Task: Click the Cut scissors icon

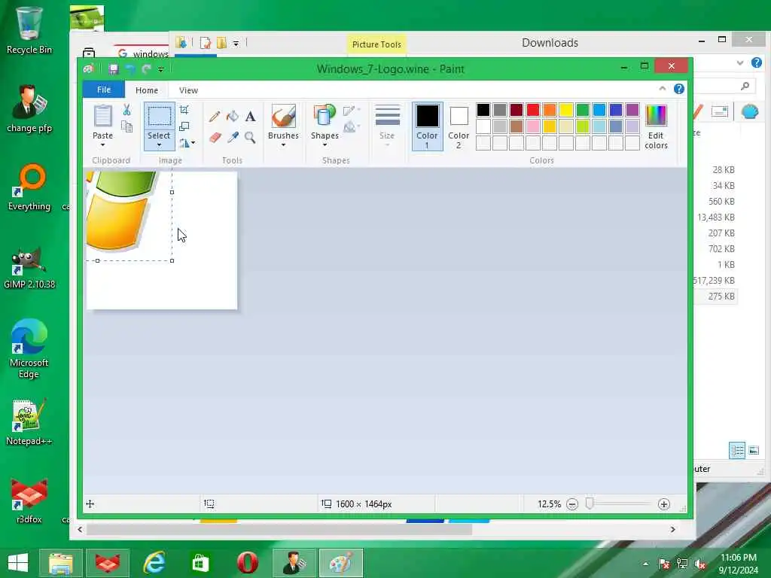Action: [x=126, y=110]
